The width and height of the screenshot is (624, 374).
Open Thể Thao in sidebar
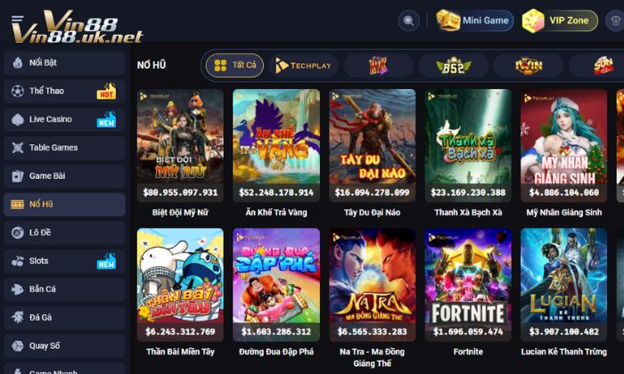(x=64, y=91)
